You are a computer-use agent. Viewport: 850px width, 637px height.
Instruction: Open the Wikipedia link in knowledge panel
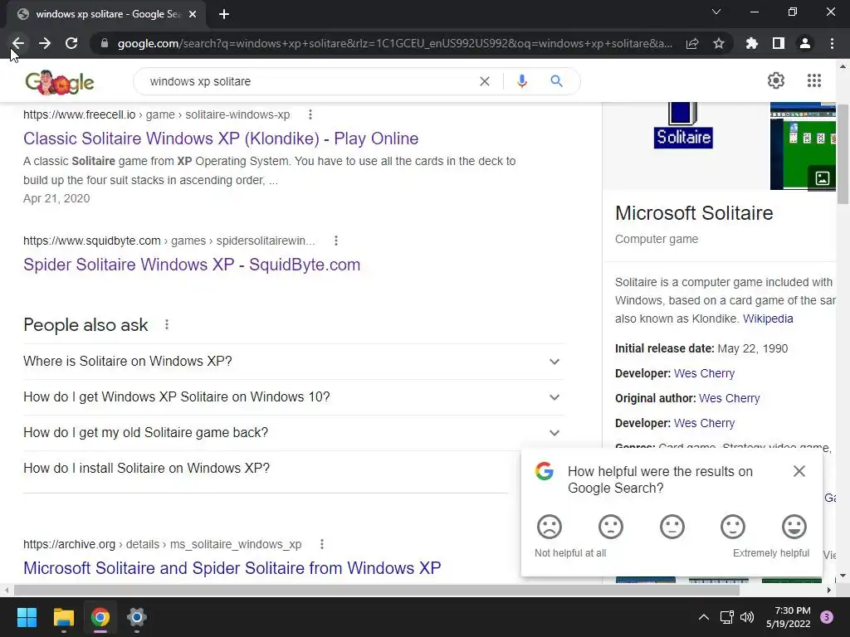pos(768,318)
